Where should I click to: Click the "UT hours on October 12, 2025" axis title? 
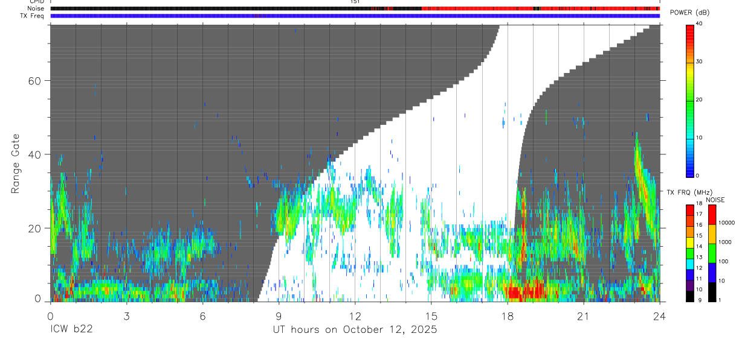point(354,329)
